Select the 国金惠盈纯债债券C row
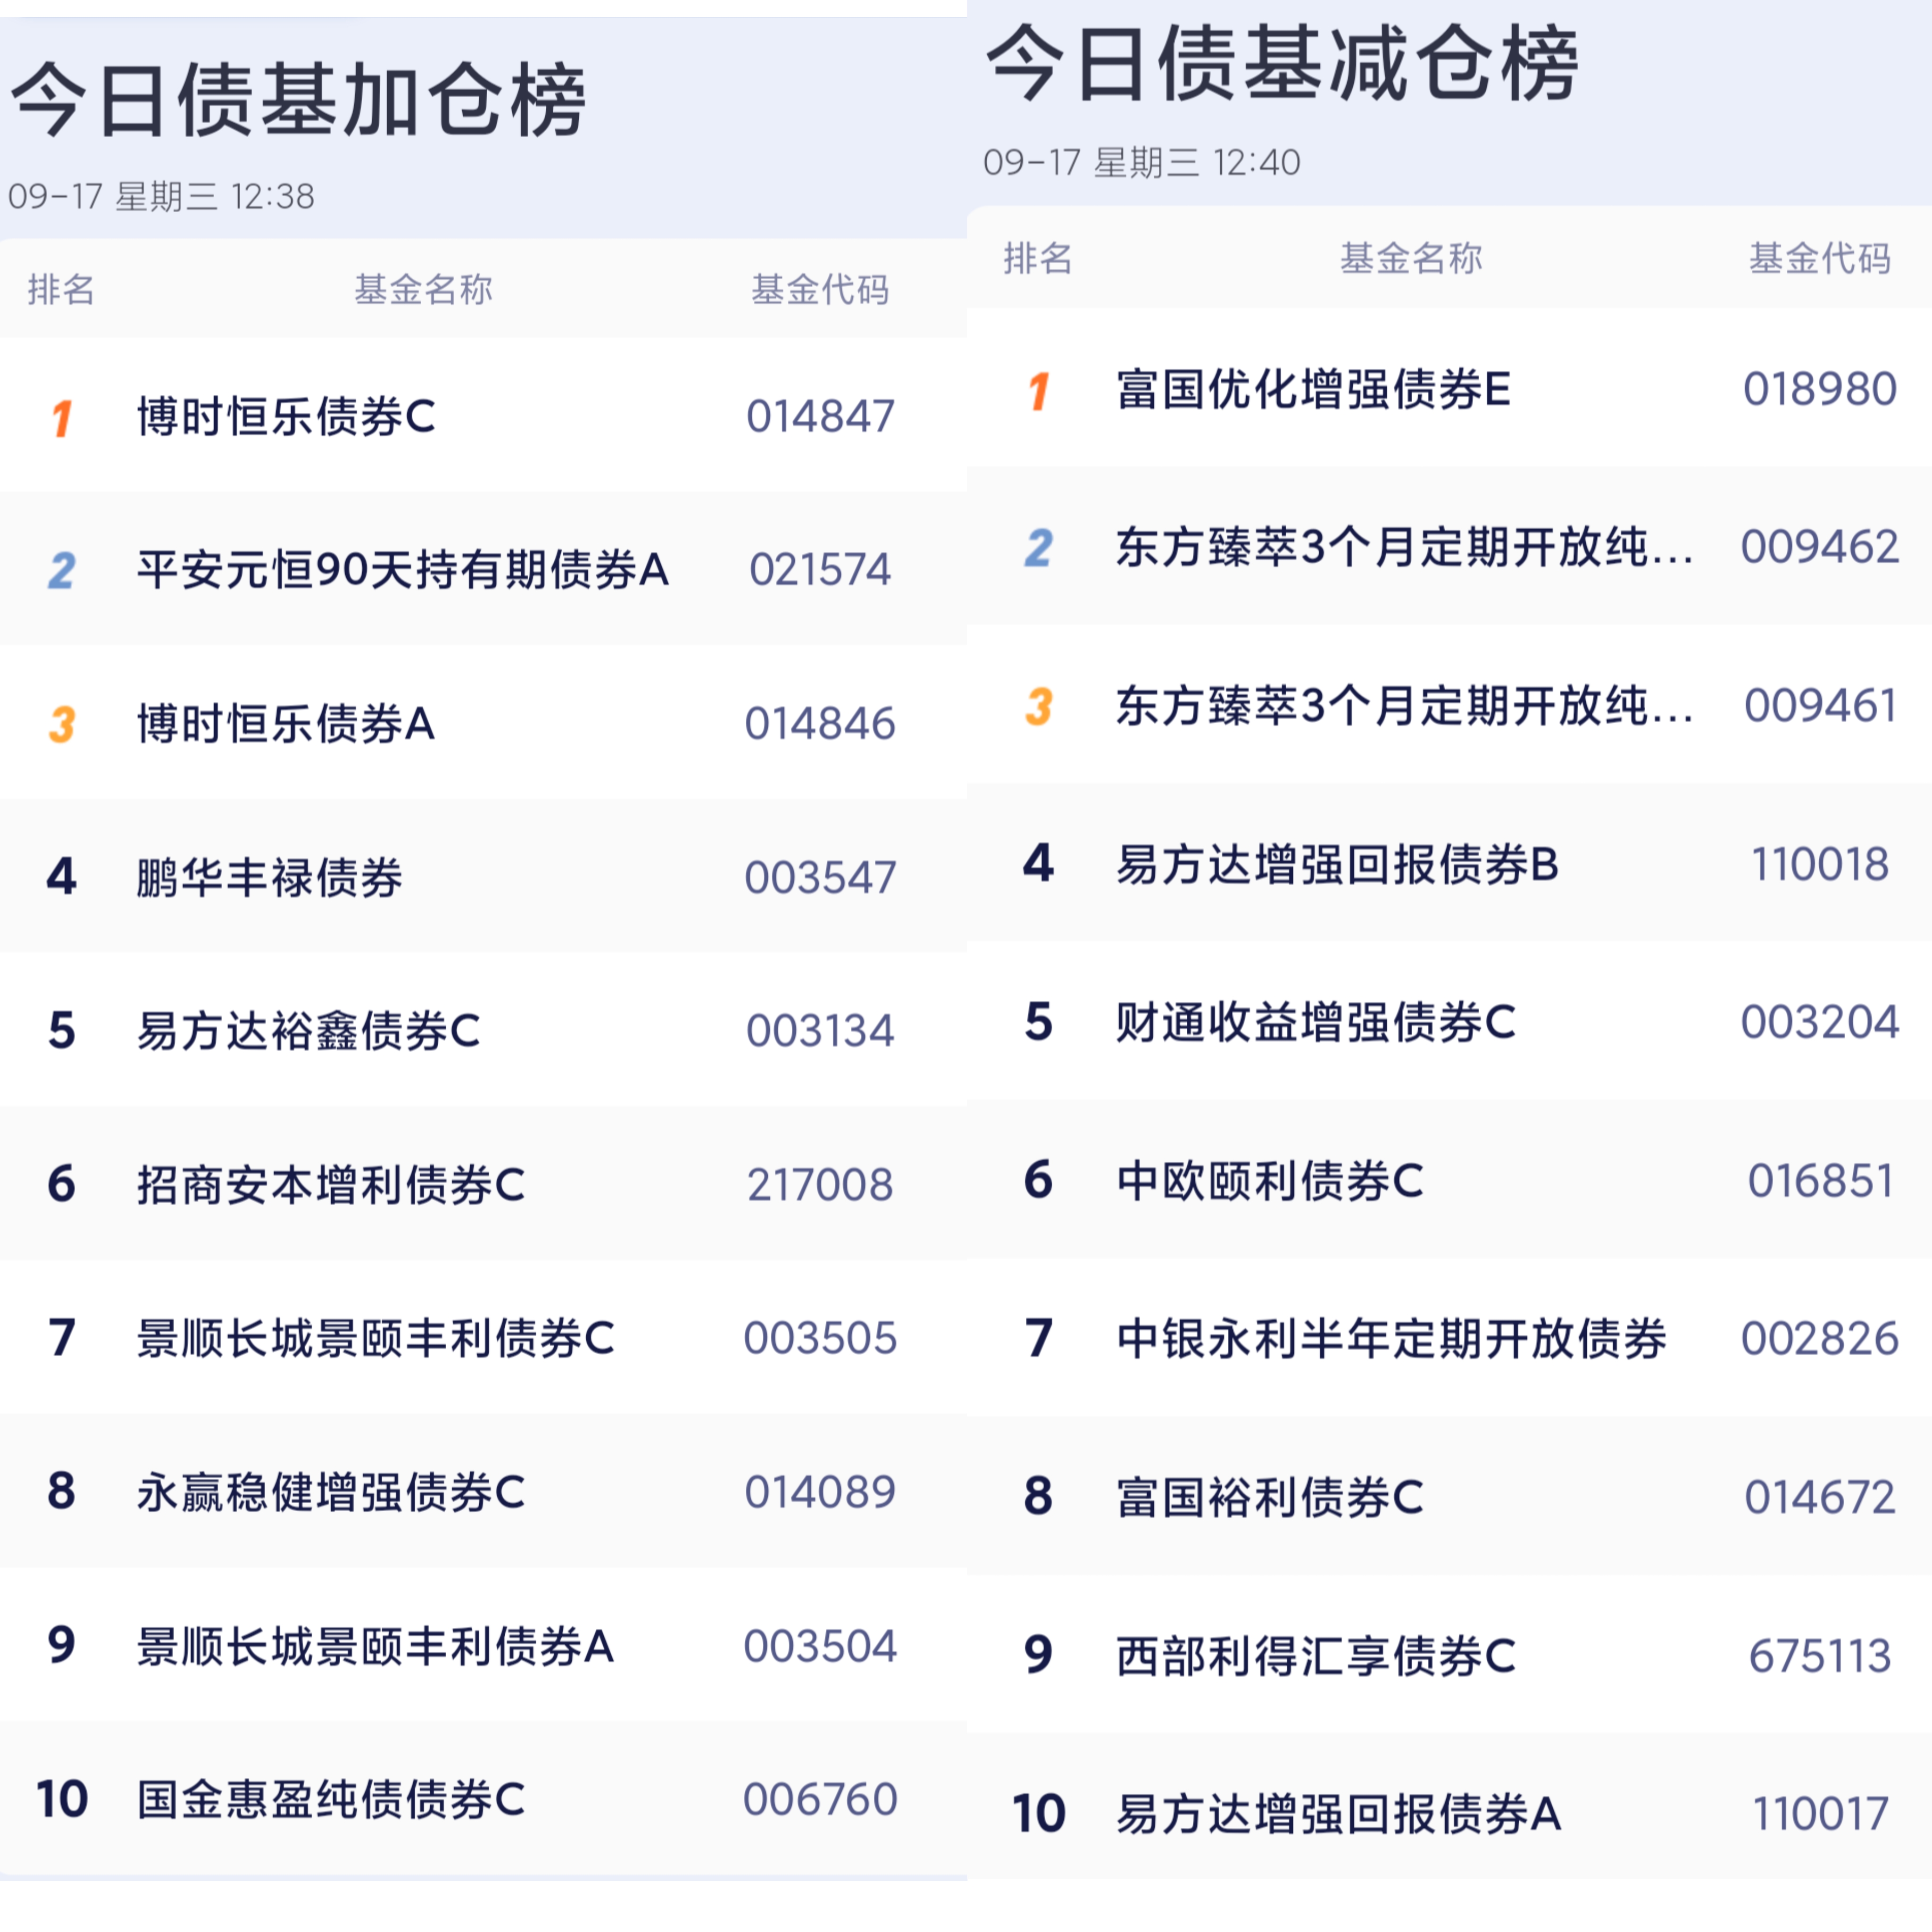This screenshot has height=1932, width=1932. tap(330, 1799)
